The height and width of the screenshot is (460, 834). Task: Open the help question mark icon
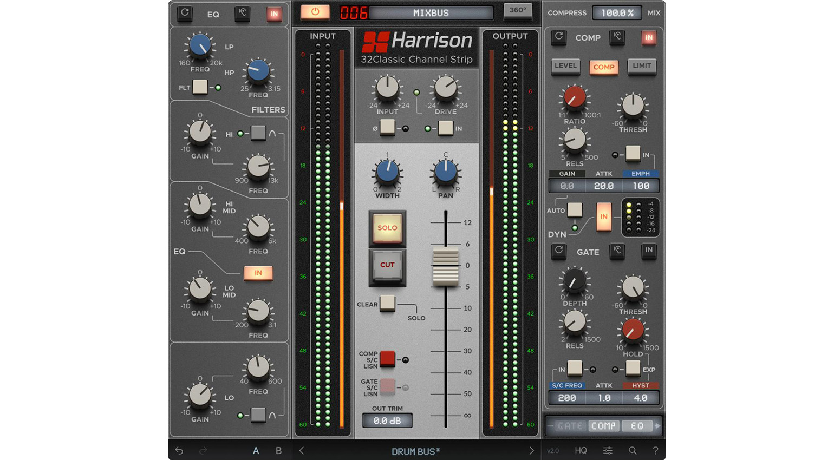point(655,450)
